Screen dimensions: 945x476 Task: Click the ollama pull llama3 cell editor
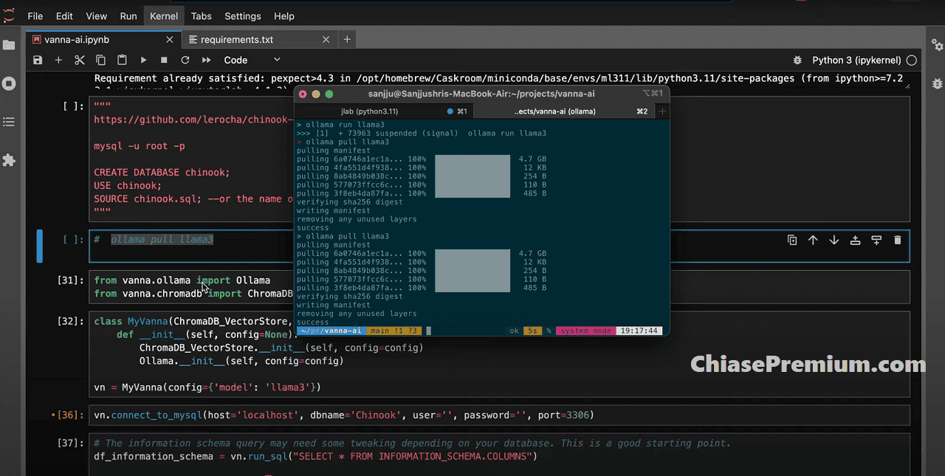click(499, 246)
